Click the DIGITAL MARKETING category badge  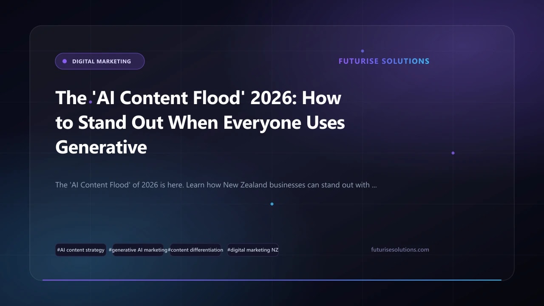click(x=100, y=61)
